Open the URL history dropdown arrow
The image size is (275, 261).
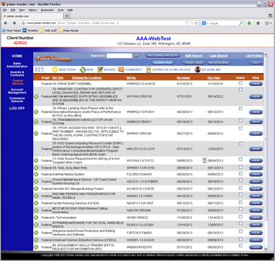(192, 23)
